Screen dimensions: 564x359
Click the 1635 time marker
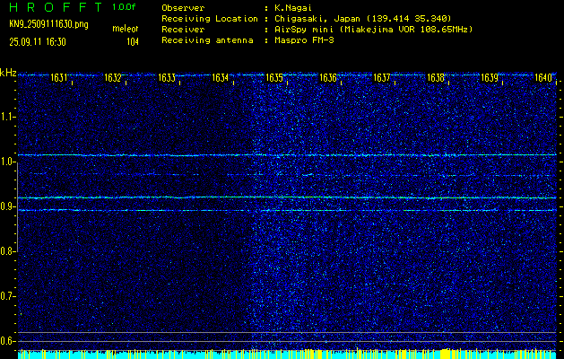point(274,78)
